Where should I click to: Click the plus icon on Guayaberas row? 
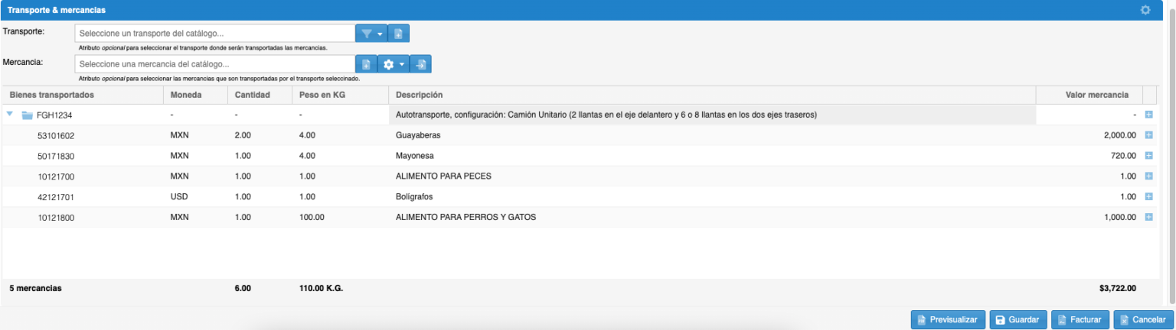tap(1148, 135)
